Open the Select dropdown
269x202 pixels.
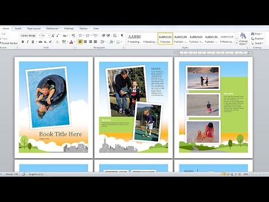tap(257, 43)
